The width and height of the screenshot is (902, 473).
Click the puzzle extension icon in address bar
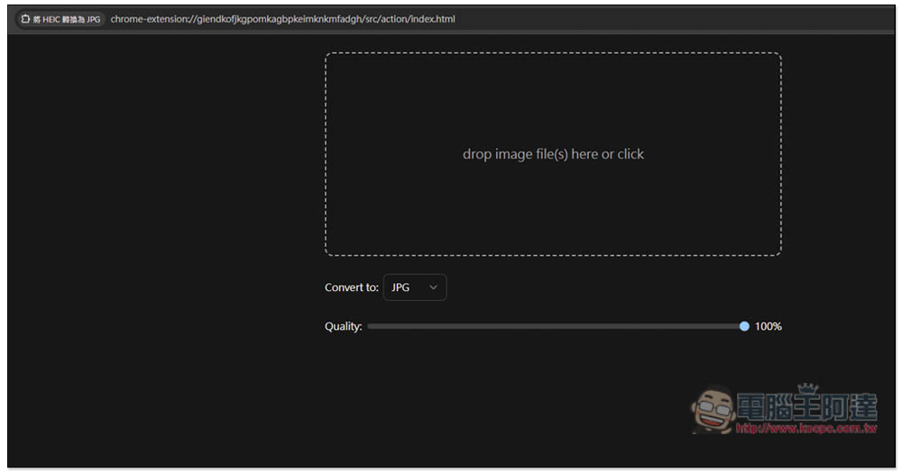click(x=25, y=19)
